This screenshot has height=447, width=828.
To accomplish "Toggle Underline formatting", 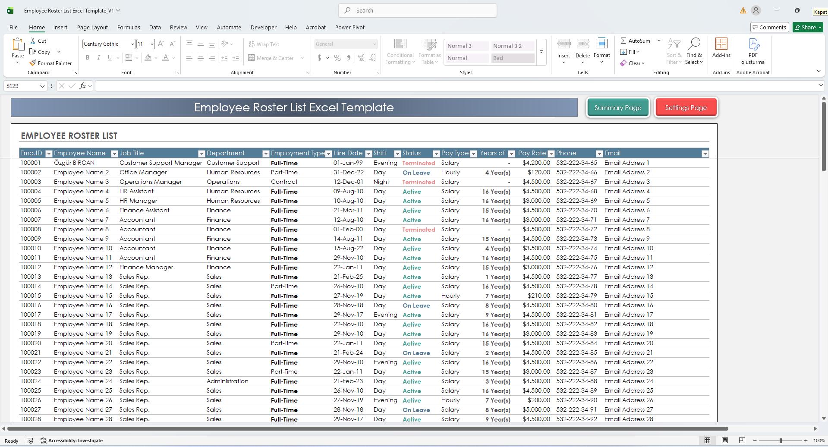I will (x=110, y=58).
